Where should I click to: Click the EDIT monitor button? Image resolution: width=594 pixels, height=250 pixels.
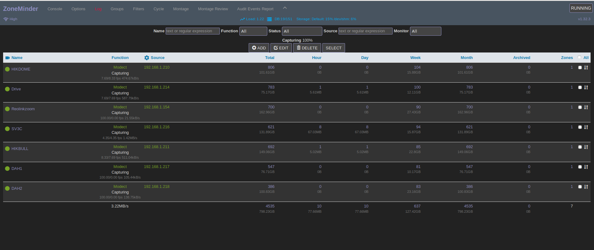[x=281, y=48]
